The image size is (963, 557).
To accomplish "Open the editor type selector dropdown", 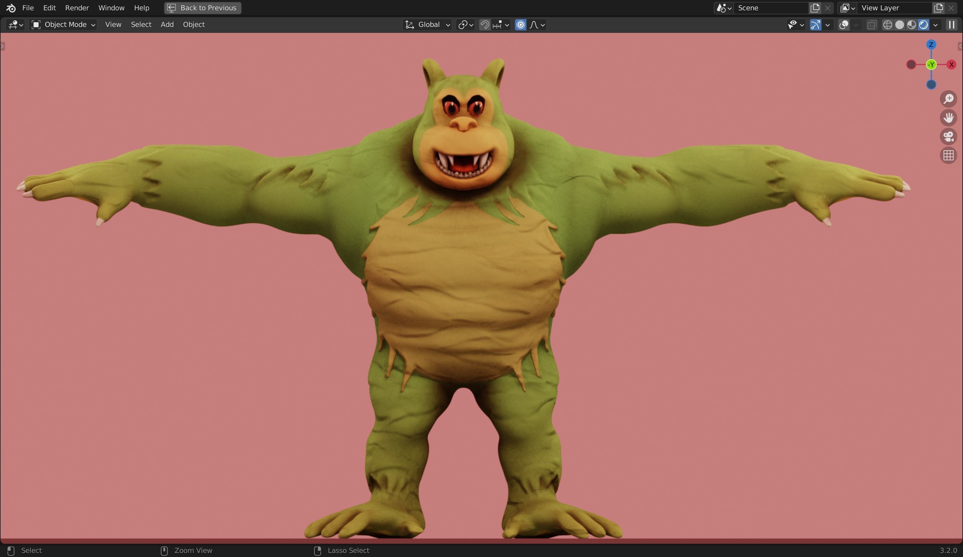I will pos(16,25).
